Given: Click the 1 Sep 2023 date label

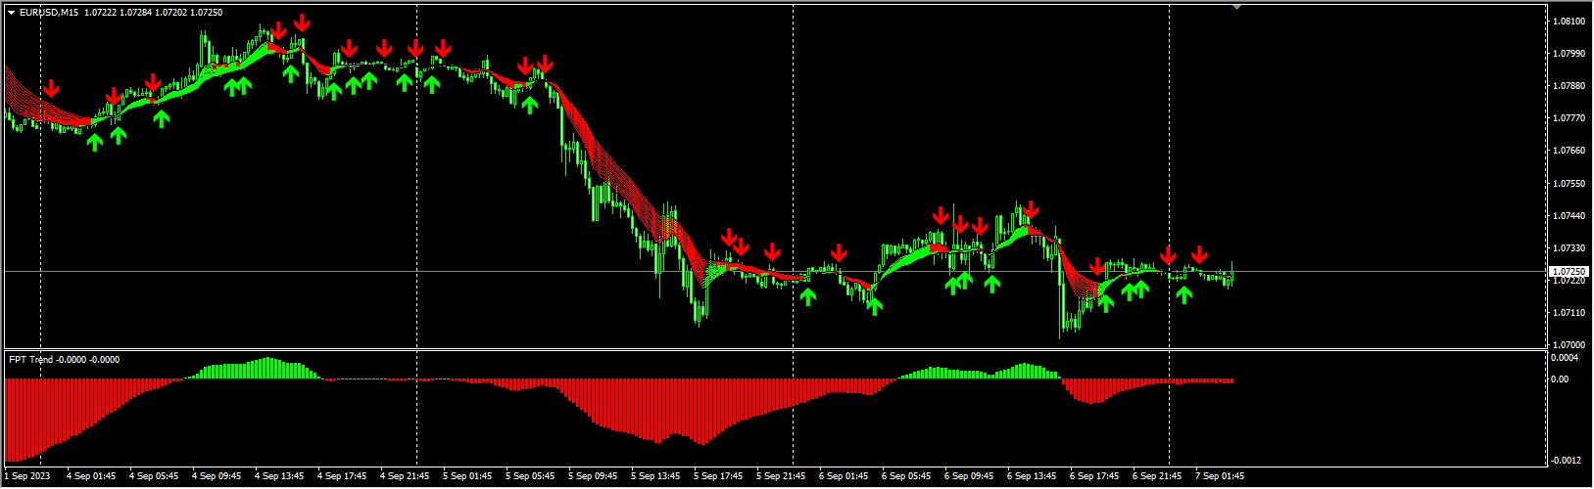Looking at the screenshot, I should tap(26, 477).
